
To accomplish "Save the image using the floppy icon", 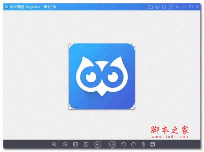I will click(x=152, y=144).
